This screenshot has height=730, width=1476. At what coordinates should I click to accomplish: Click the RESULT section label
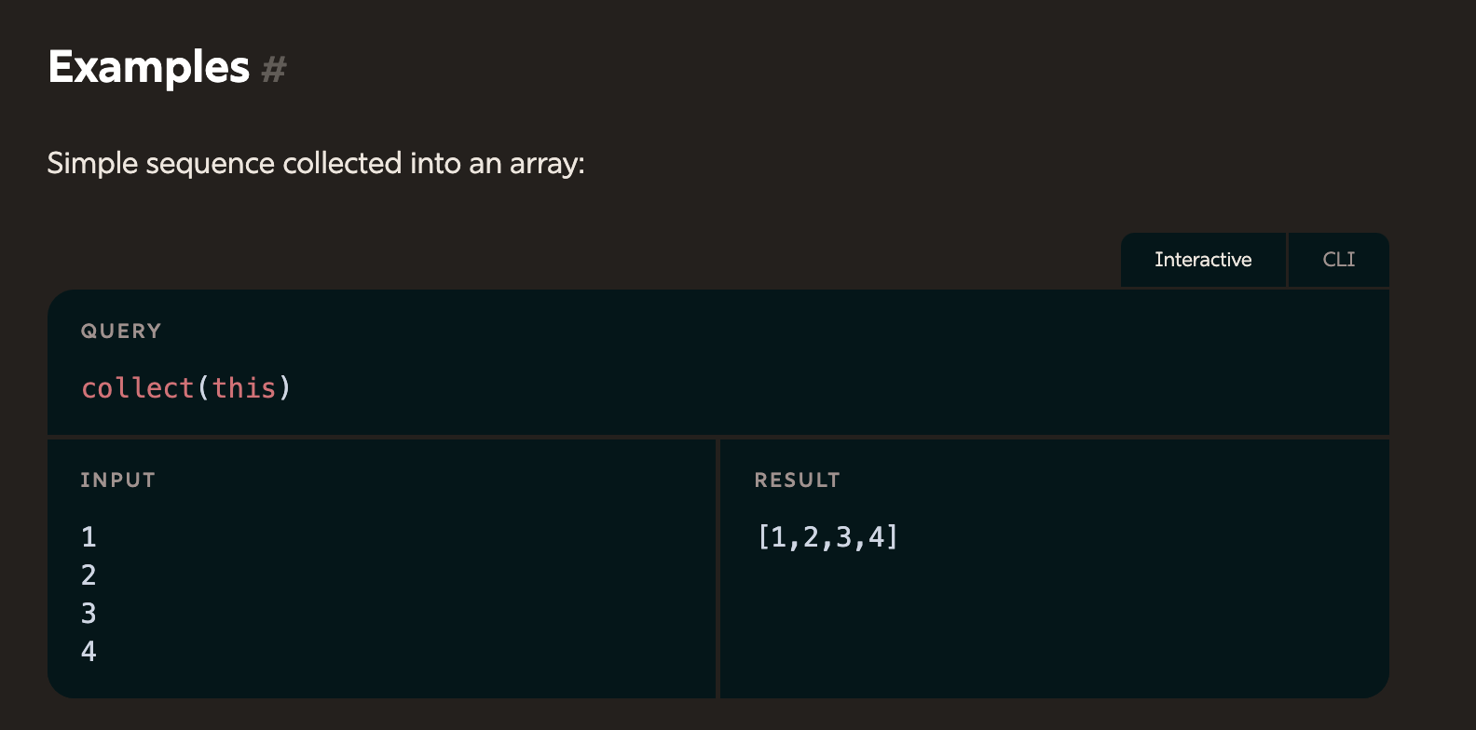(x=797, y=480)
